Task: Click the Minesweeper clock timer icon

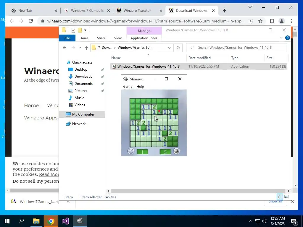Action: (x=131, y=151)
